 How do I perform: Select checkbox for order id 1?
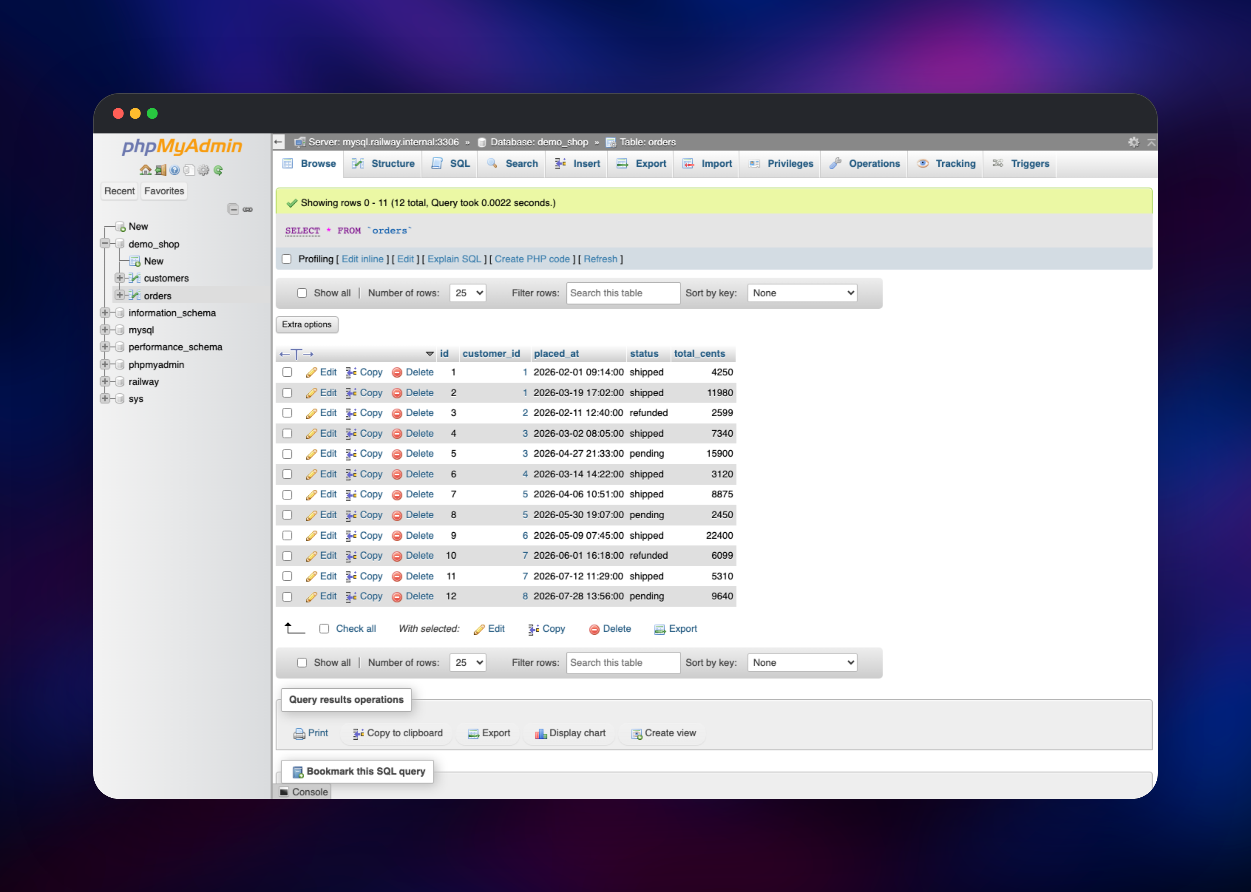point(287,372)
